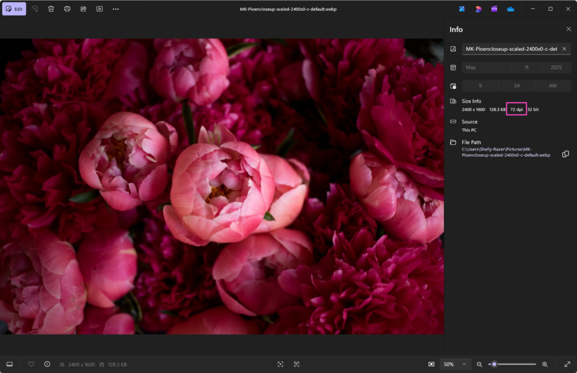
Task: Click the status bar 2400 x 1600 dimensions
Action: click(81, 365)
